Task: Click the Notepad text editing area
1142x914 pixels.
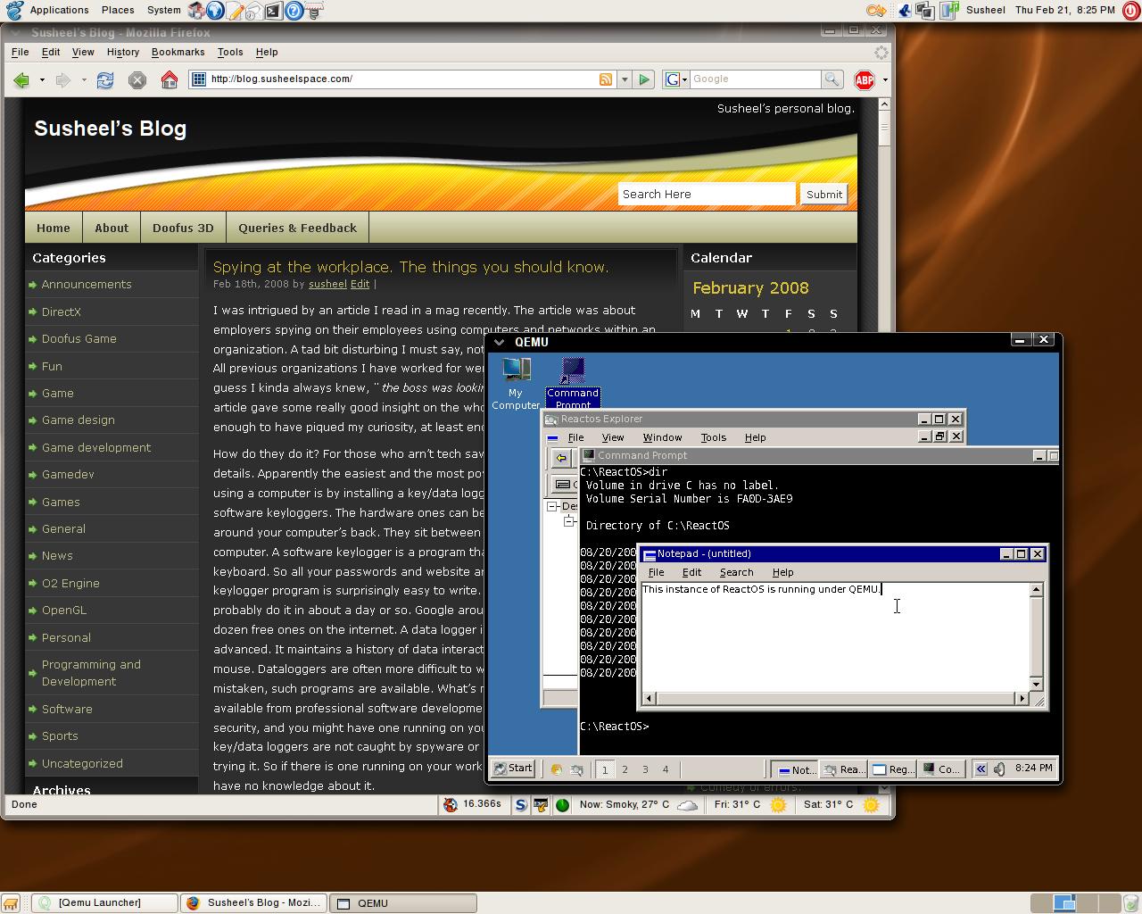Action: [x=834, y=637]
